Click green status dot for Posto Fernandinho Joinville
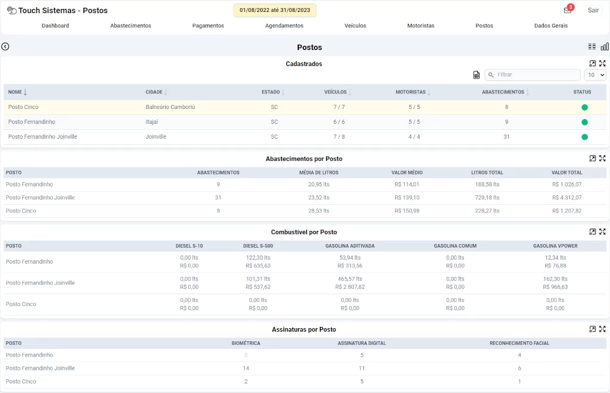 (x=584, y=137)
